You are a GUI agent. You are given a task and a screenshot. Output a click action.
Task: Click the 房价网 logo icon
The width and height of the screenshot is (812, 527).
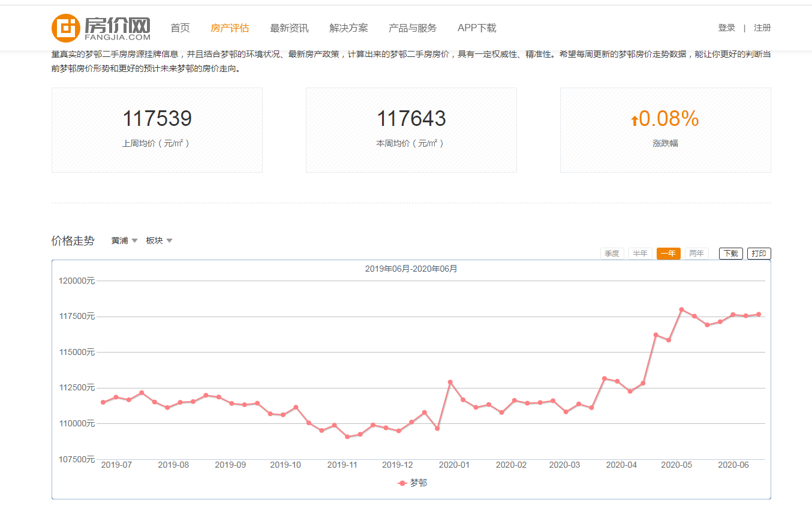tap(68, 27)
